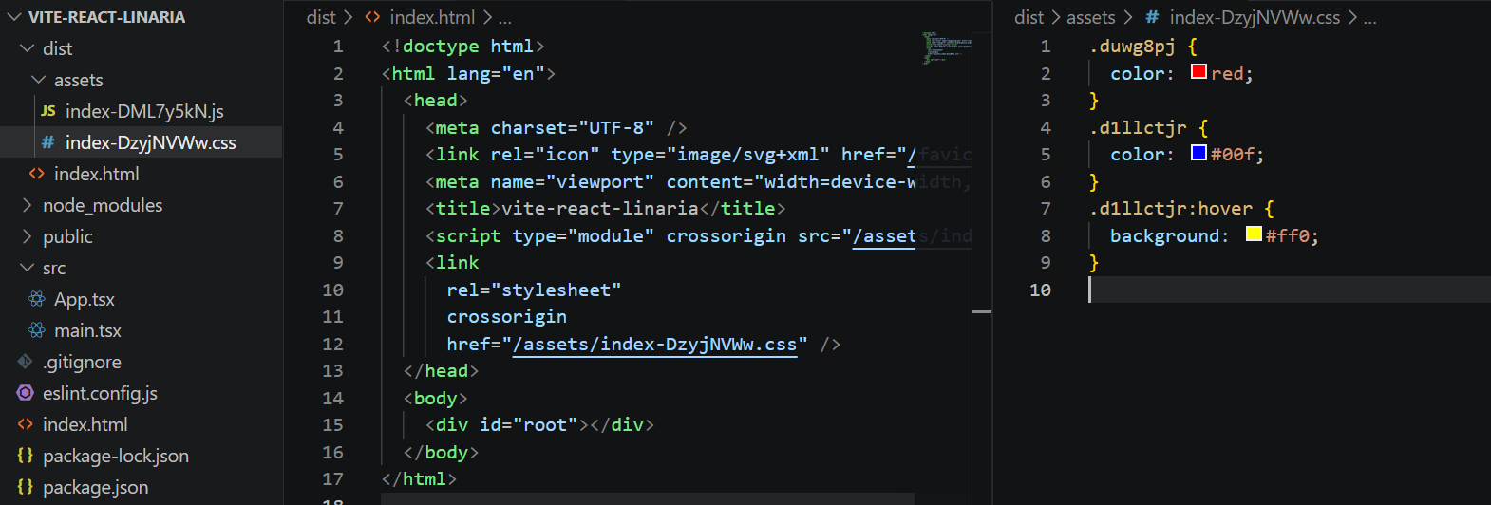Click the React icon beside App.tsx

click(x=37, y=299)
